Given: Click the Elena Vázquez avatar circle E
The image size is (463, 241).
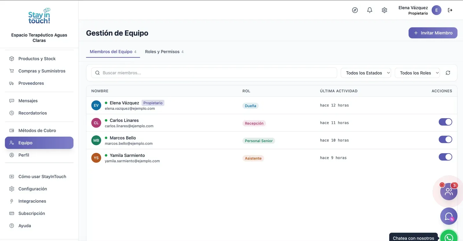Looking at the screenshot, I should 436,10.
